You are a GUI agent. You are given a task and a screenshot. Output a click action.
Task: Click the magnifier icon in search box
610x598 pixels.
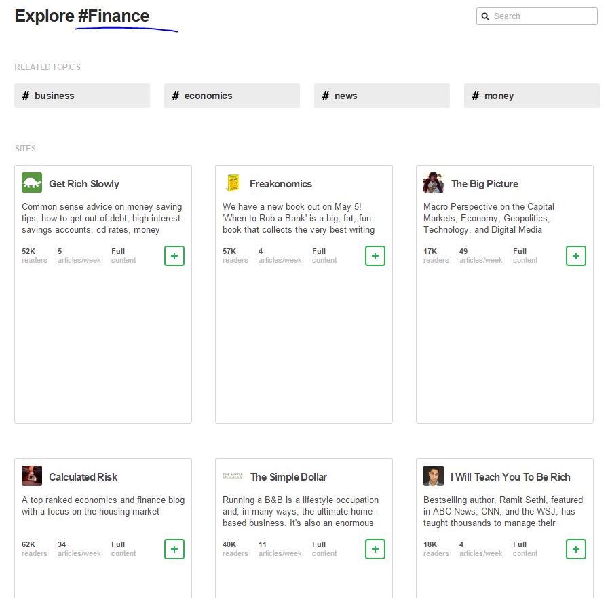click(485, 16)
